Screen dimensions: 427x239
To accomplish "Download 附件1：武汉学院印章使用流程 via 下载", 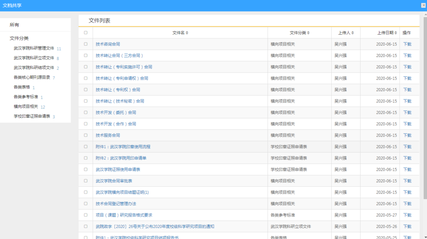I will [407, 147].
